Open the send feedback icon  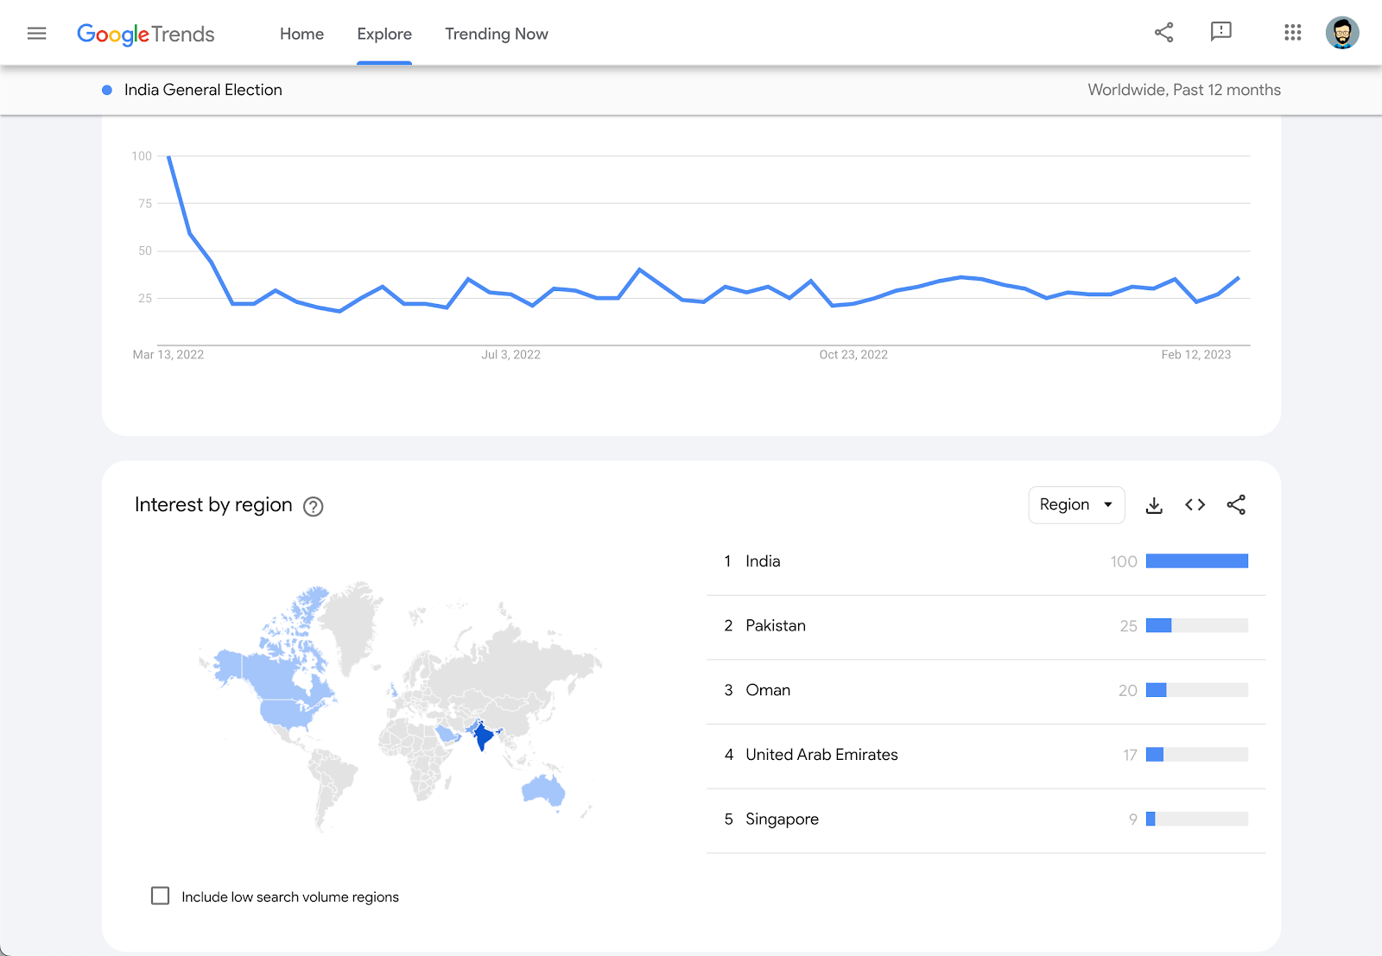coord(1220,33)
